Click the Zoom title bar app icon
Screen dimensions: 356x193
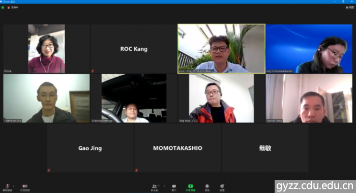[1, 2]
